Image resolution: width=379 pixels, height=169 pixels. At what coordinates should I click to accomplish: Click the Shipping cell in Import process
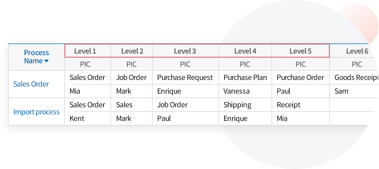[237, 105]
